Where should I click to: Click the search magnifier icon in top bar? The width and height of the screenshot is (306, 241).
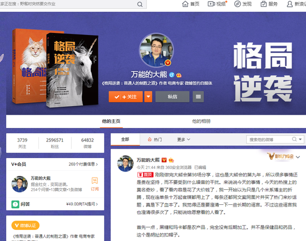[x=140, y=4]
